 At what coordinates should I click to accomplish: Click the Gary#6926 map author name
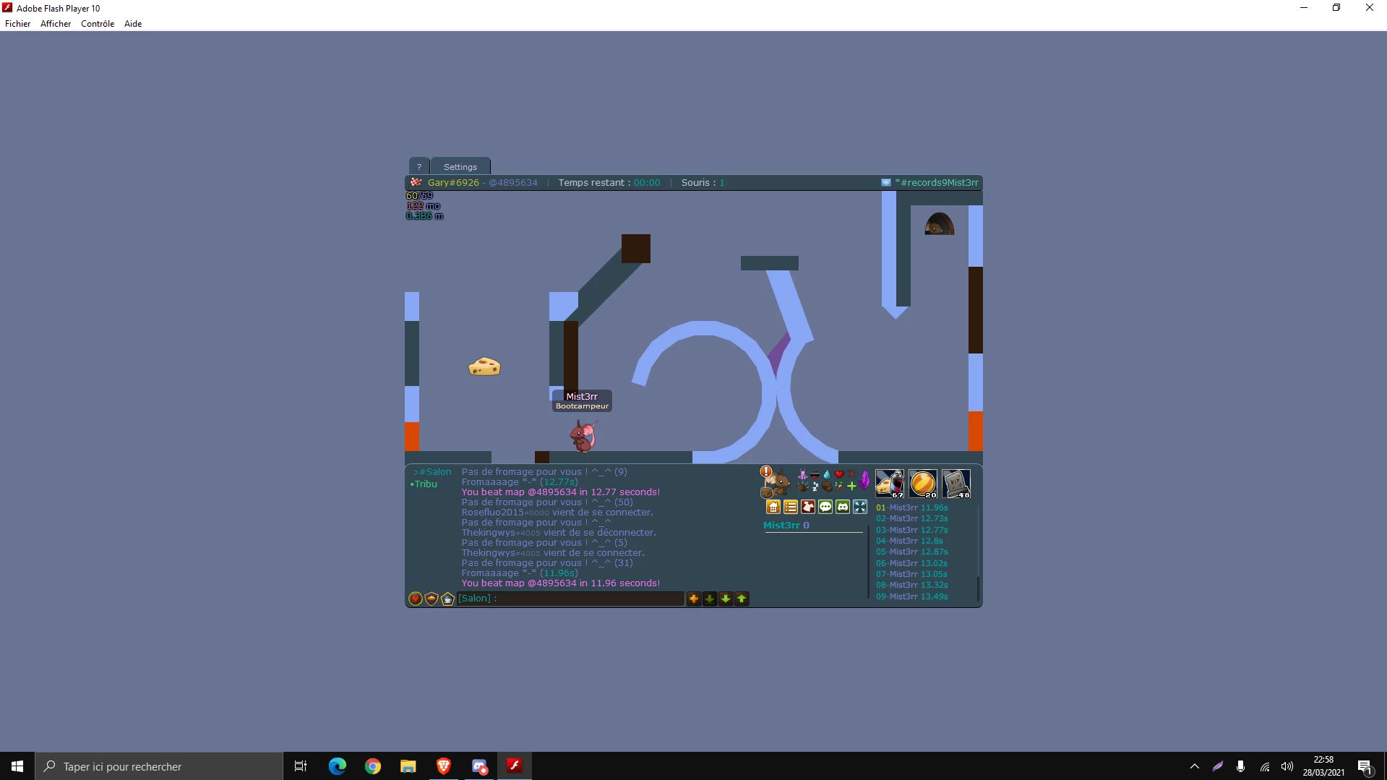453,183
